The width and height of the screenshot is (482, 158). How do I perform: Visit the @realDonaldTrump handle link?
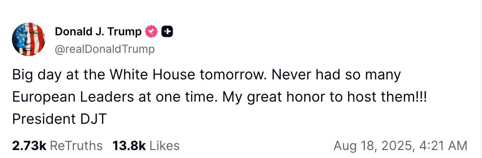[104, 49]
